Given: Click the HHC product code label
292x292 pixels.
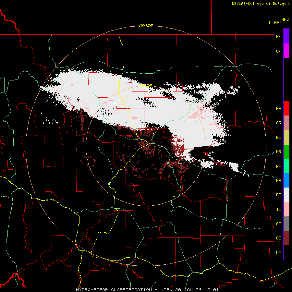Looking at the screenshot, I should click(285, 19).
